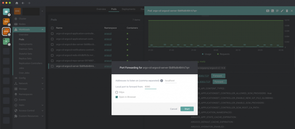Expand the Storage section chevron
Viewport: 295px width, 129px height.
pos(43,89)
